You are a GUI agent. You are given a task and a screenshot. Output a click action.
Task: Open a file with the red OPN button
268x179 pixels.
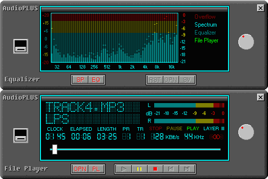tap(80, 169)
